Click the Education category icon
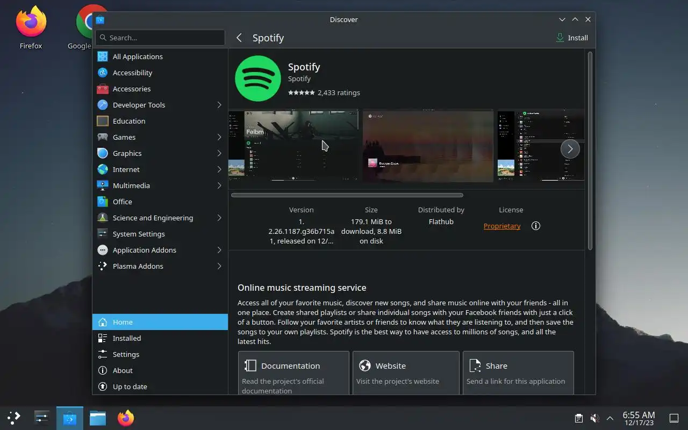 click(x=103, y=121)
